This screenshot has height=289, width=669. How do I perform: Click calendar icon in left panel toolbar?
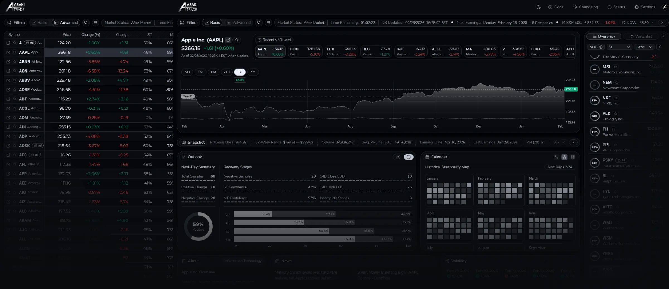tap(96, 23)
